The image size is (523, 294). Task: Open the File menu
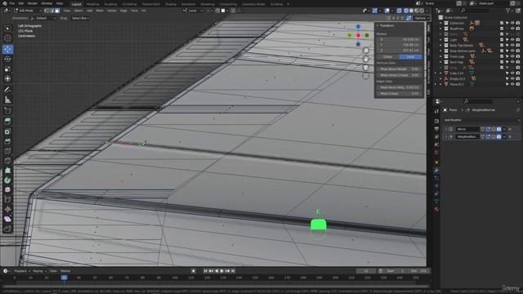coord(11,3)
